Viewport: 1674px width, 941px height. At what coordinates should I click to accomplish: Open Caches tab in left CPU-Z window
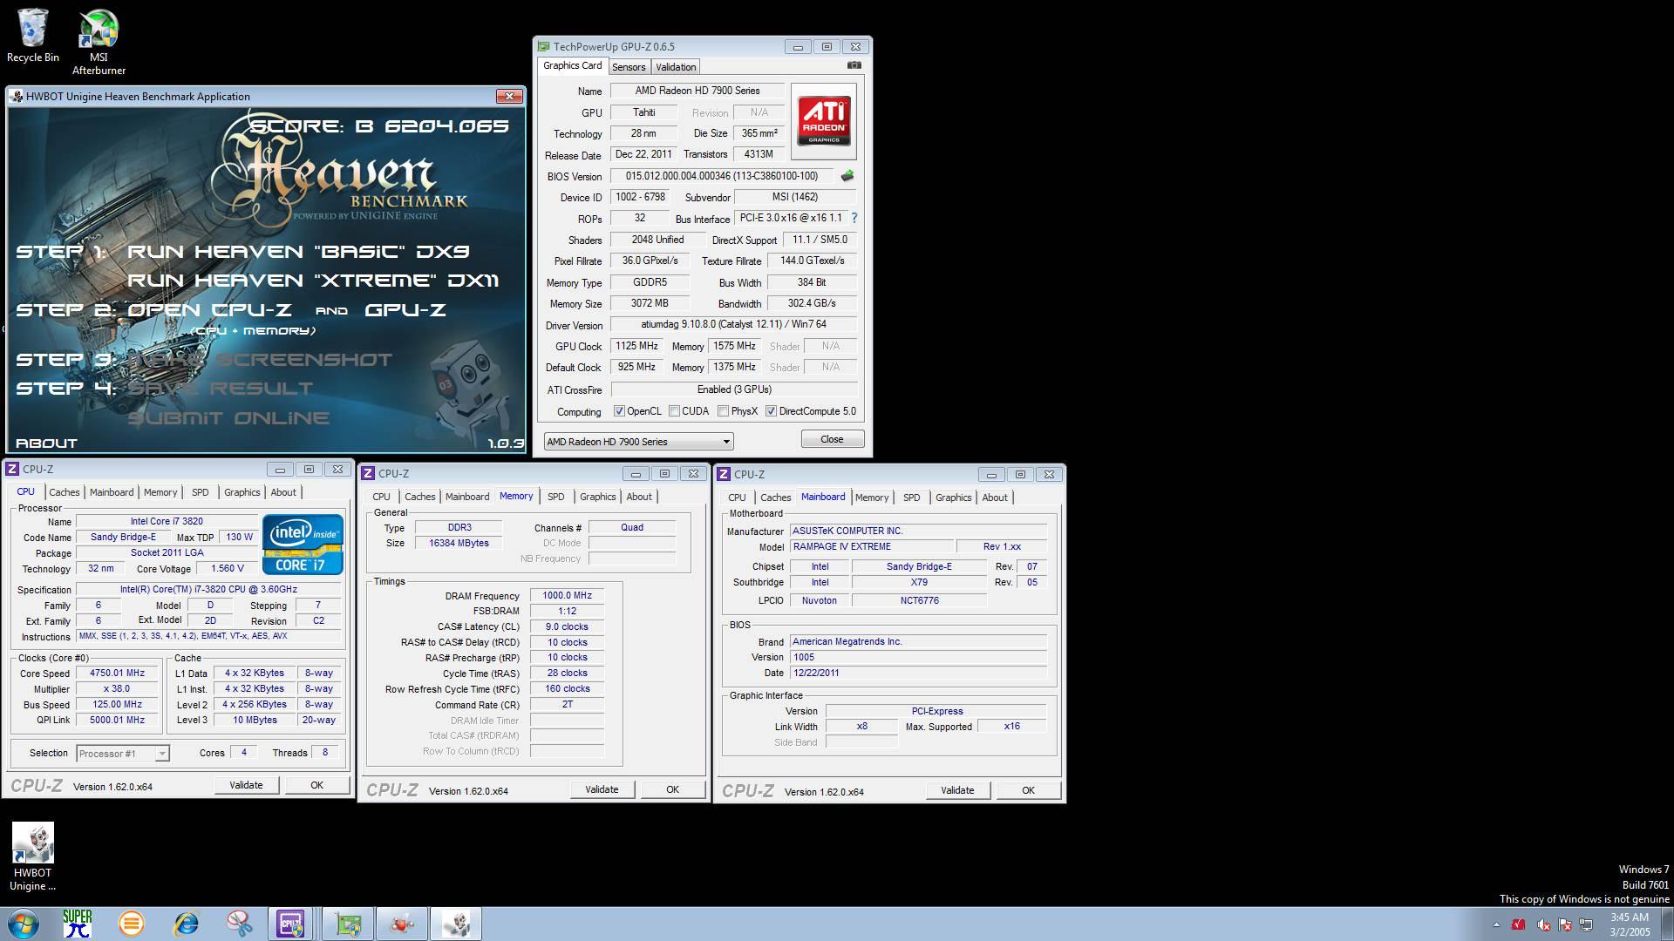(64, 492)
